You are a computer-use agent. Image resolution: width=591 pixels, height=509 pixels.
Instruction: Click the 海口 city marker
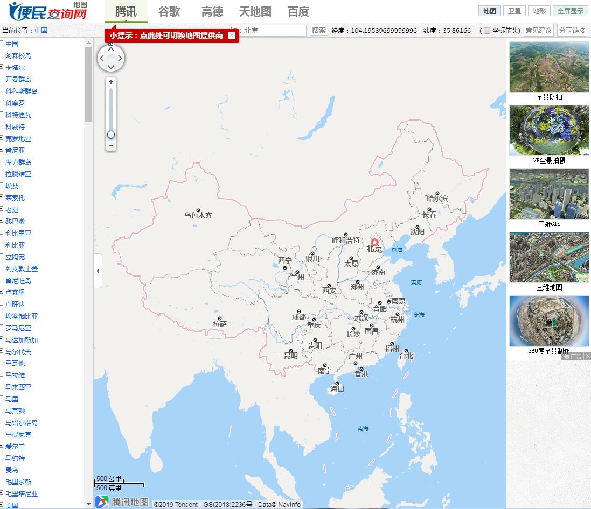337,384
